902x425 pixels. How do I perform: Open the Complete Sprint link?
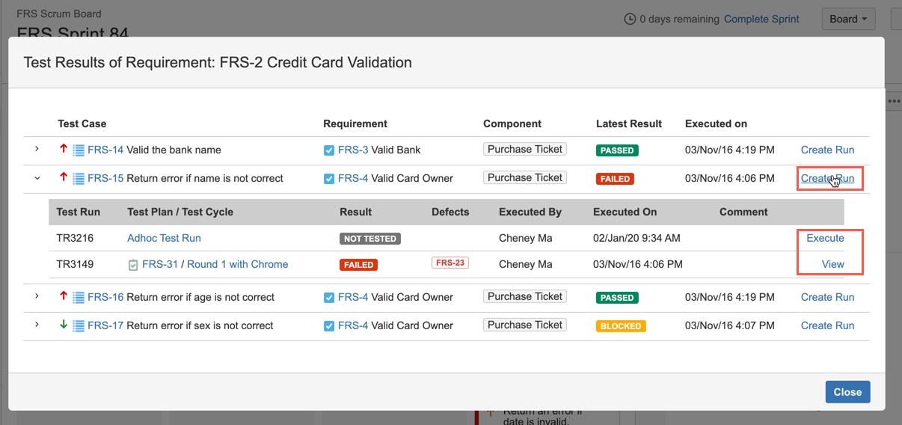761,19
